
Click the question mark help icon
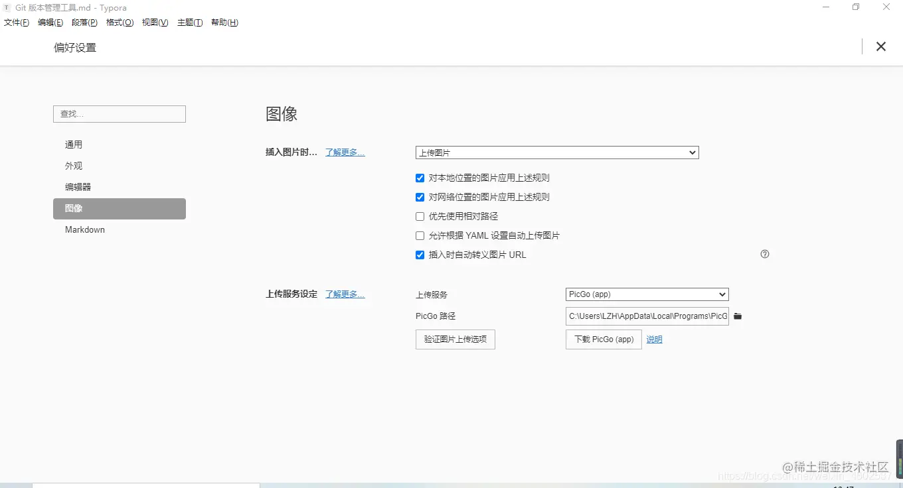coord(764,254)
